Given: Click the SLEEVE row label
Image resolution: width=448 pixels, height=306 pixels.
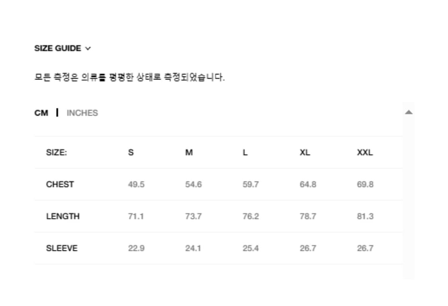Looking at the screenshot, I should 62,248.
